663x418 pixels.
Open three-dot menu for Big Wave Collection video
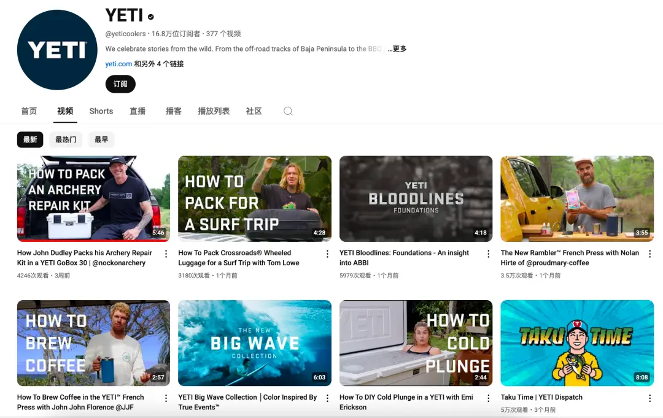[x=327, y=398]
